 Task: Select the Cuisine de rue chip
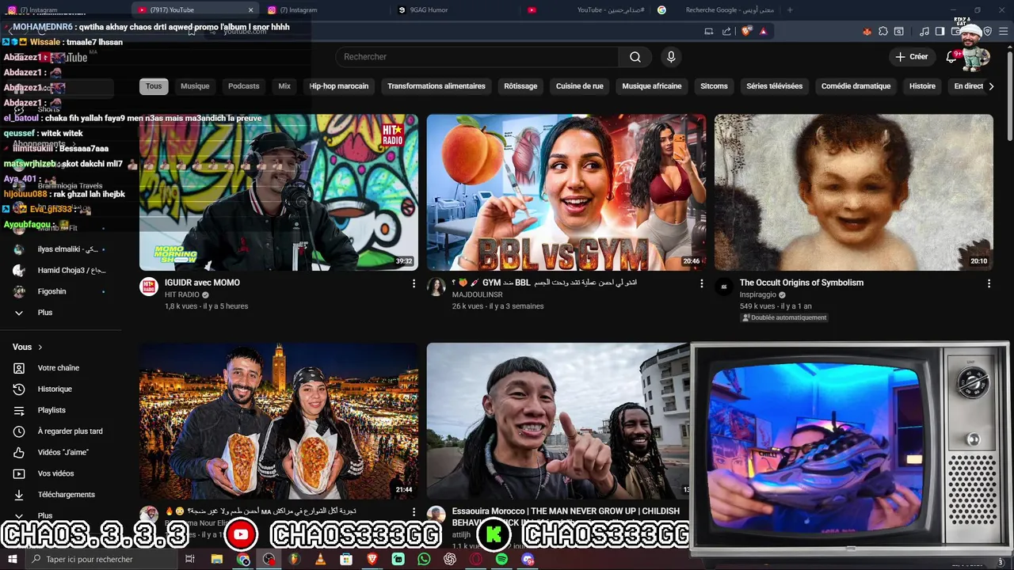580,86
